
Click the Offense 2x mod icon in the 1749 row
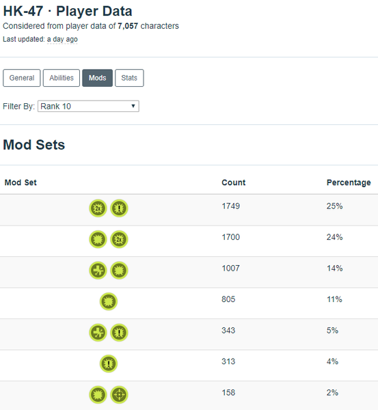(98, 208)
